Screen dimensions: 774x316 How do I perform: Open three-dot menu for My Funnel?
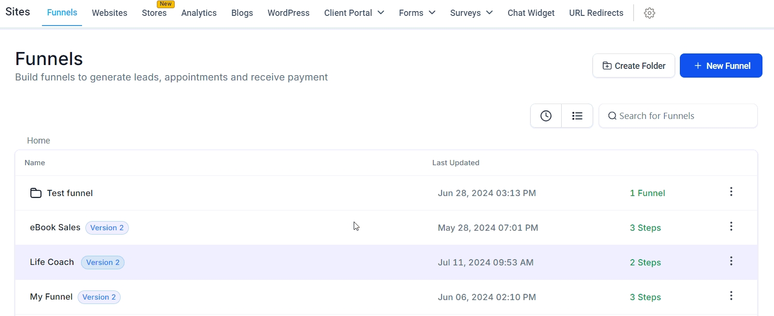coord(731,296)
